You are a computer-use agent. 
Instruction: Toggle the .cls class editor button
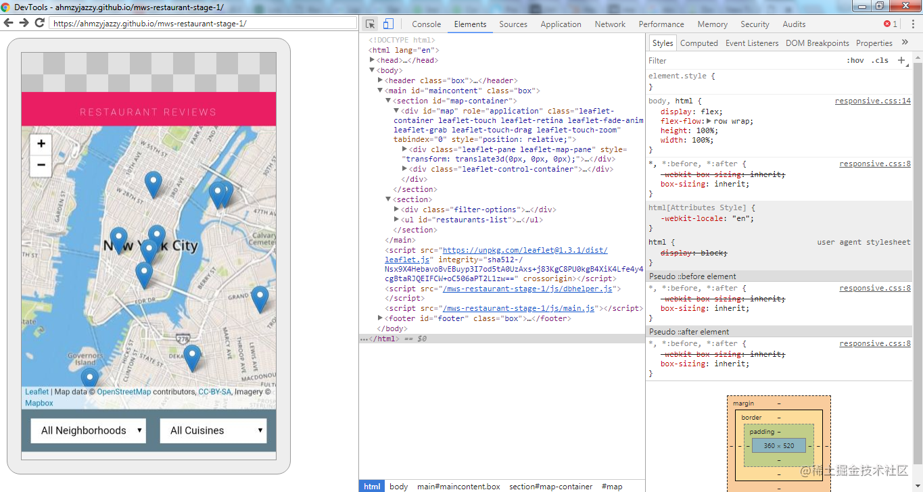880,60
